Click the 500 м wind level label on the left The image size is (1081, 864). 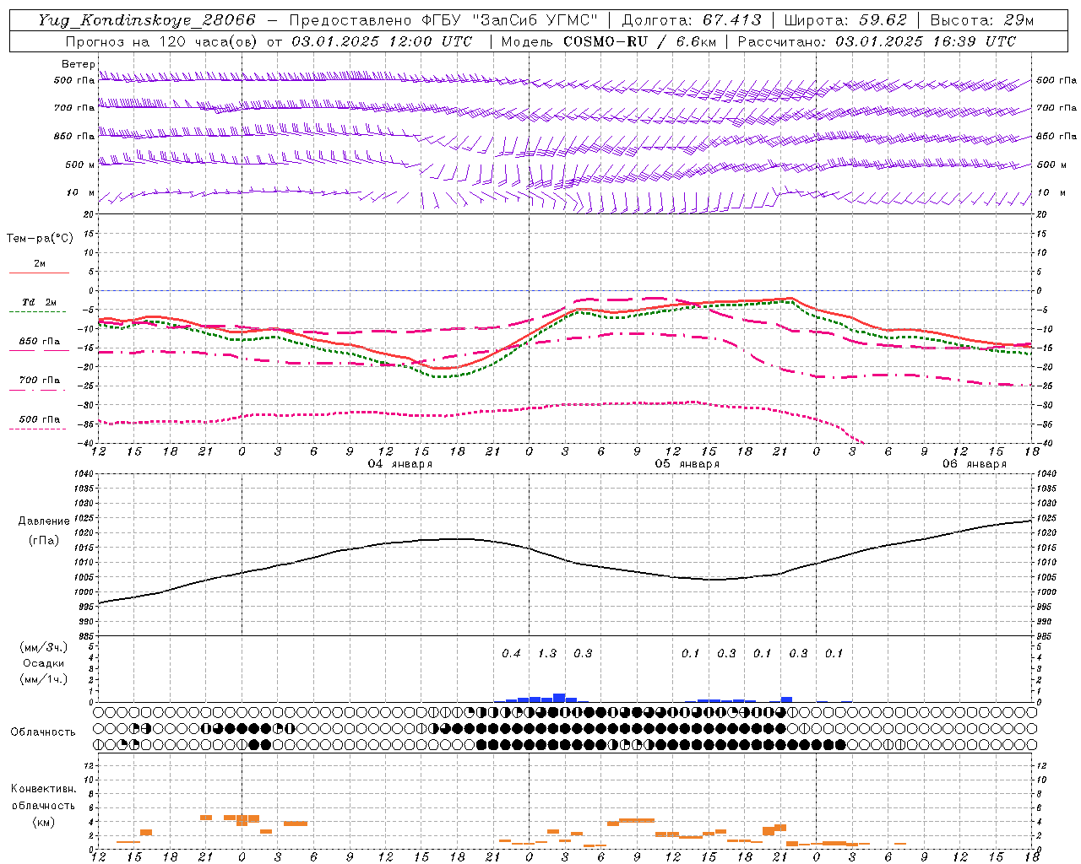(80, 165)
